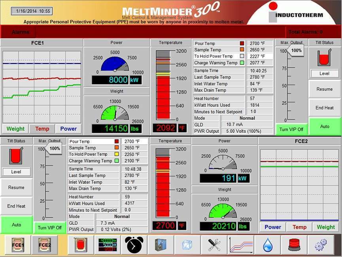Click FCE2 Pour Temp red color swatch
Image resolution: width=342 pixels, height=257 pixels.
117,141
